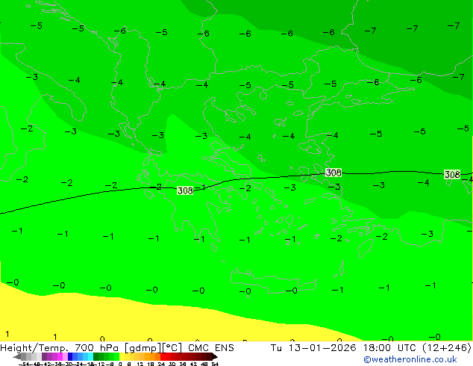The image size is (473, 366).
Task: Click the 24 value on the legend scale
Action: (161, 365)
